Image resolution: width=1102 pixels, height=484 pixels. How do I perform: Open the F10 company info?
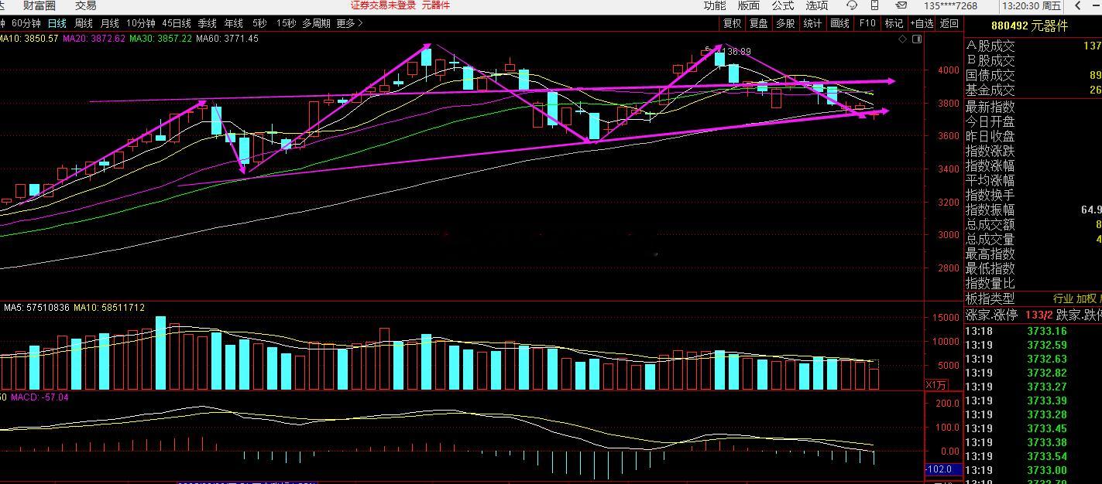(867, 23)
